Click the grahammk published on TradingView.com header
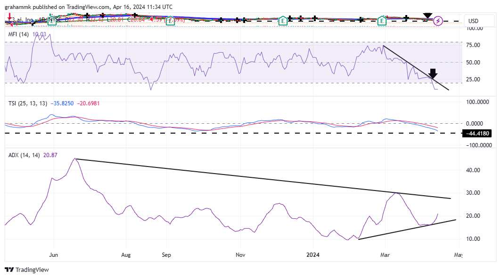This screenshot has width=501, height=278. 89,7
